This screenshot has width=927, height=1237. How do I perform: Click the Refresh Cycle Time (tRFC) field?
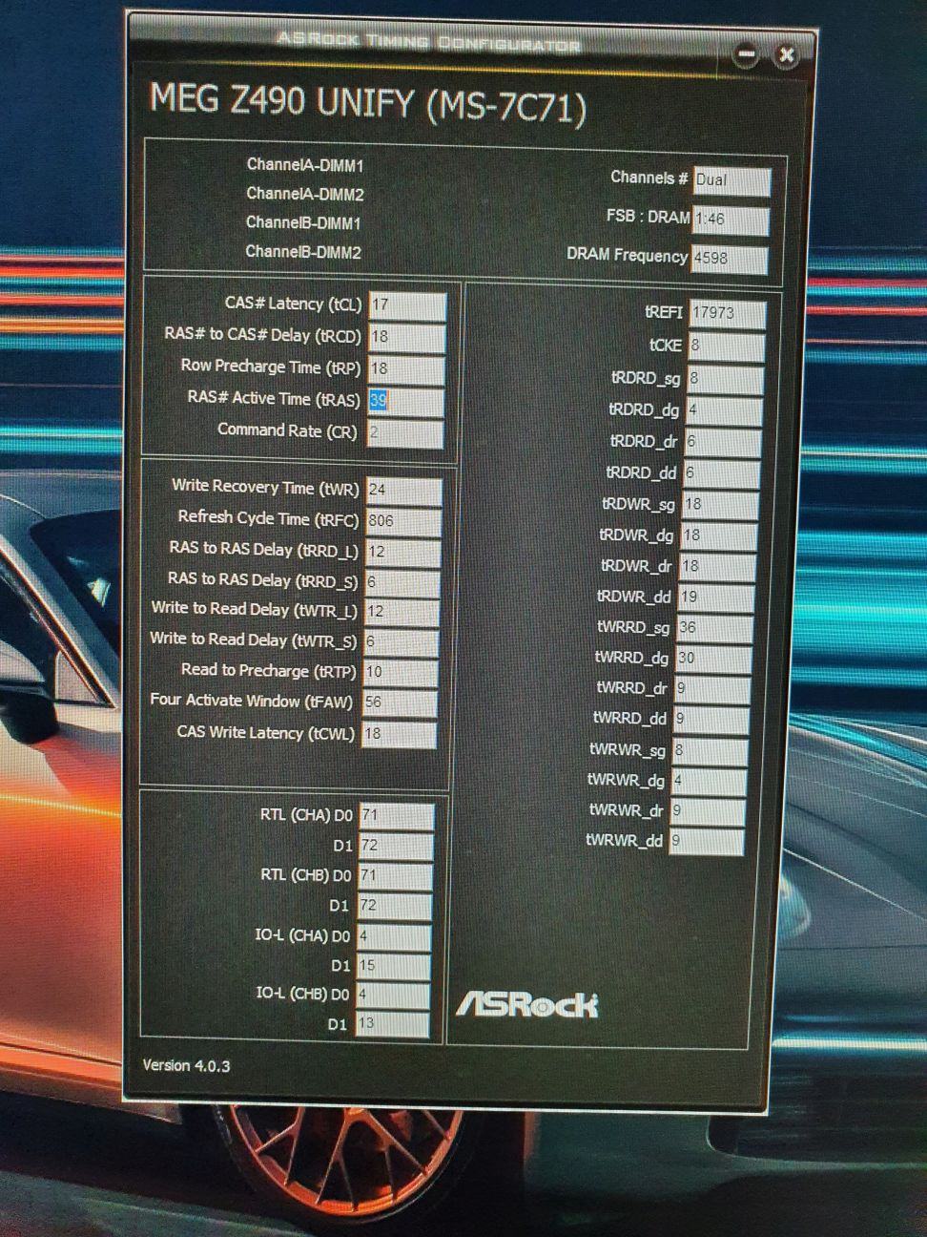point(403,521)
